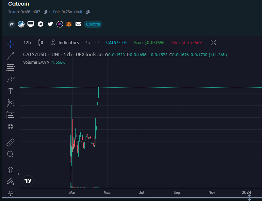Click the Max: $0.0₇1696 value
The height and width of the screenshot is (201, 262).
point(149,42)
